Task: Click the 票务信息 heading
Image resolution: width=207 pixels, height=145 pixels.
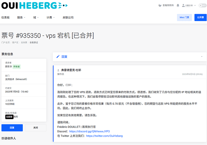Action: 7,54
